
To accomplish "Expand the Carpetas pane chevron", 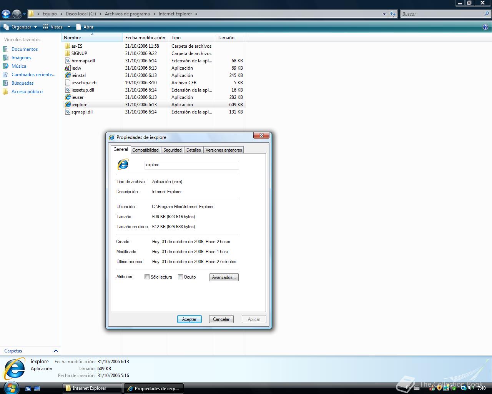I will (56, 351).
